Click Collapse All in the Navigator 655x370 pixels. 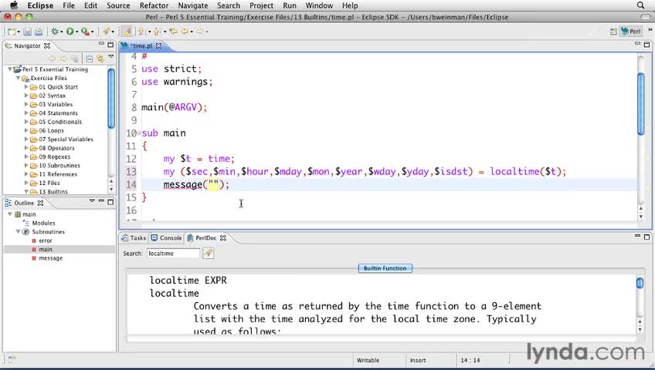(x=90, y=59)
